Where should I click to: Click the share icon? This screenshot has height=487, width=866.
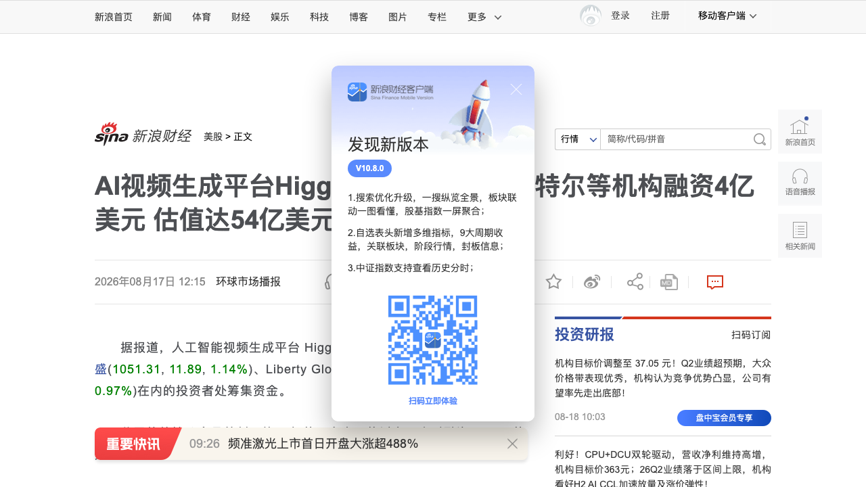pos(635,282)
